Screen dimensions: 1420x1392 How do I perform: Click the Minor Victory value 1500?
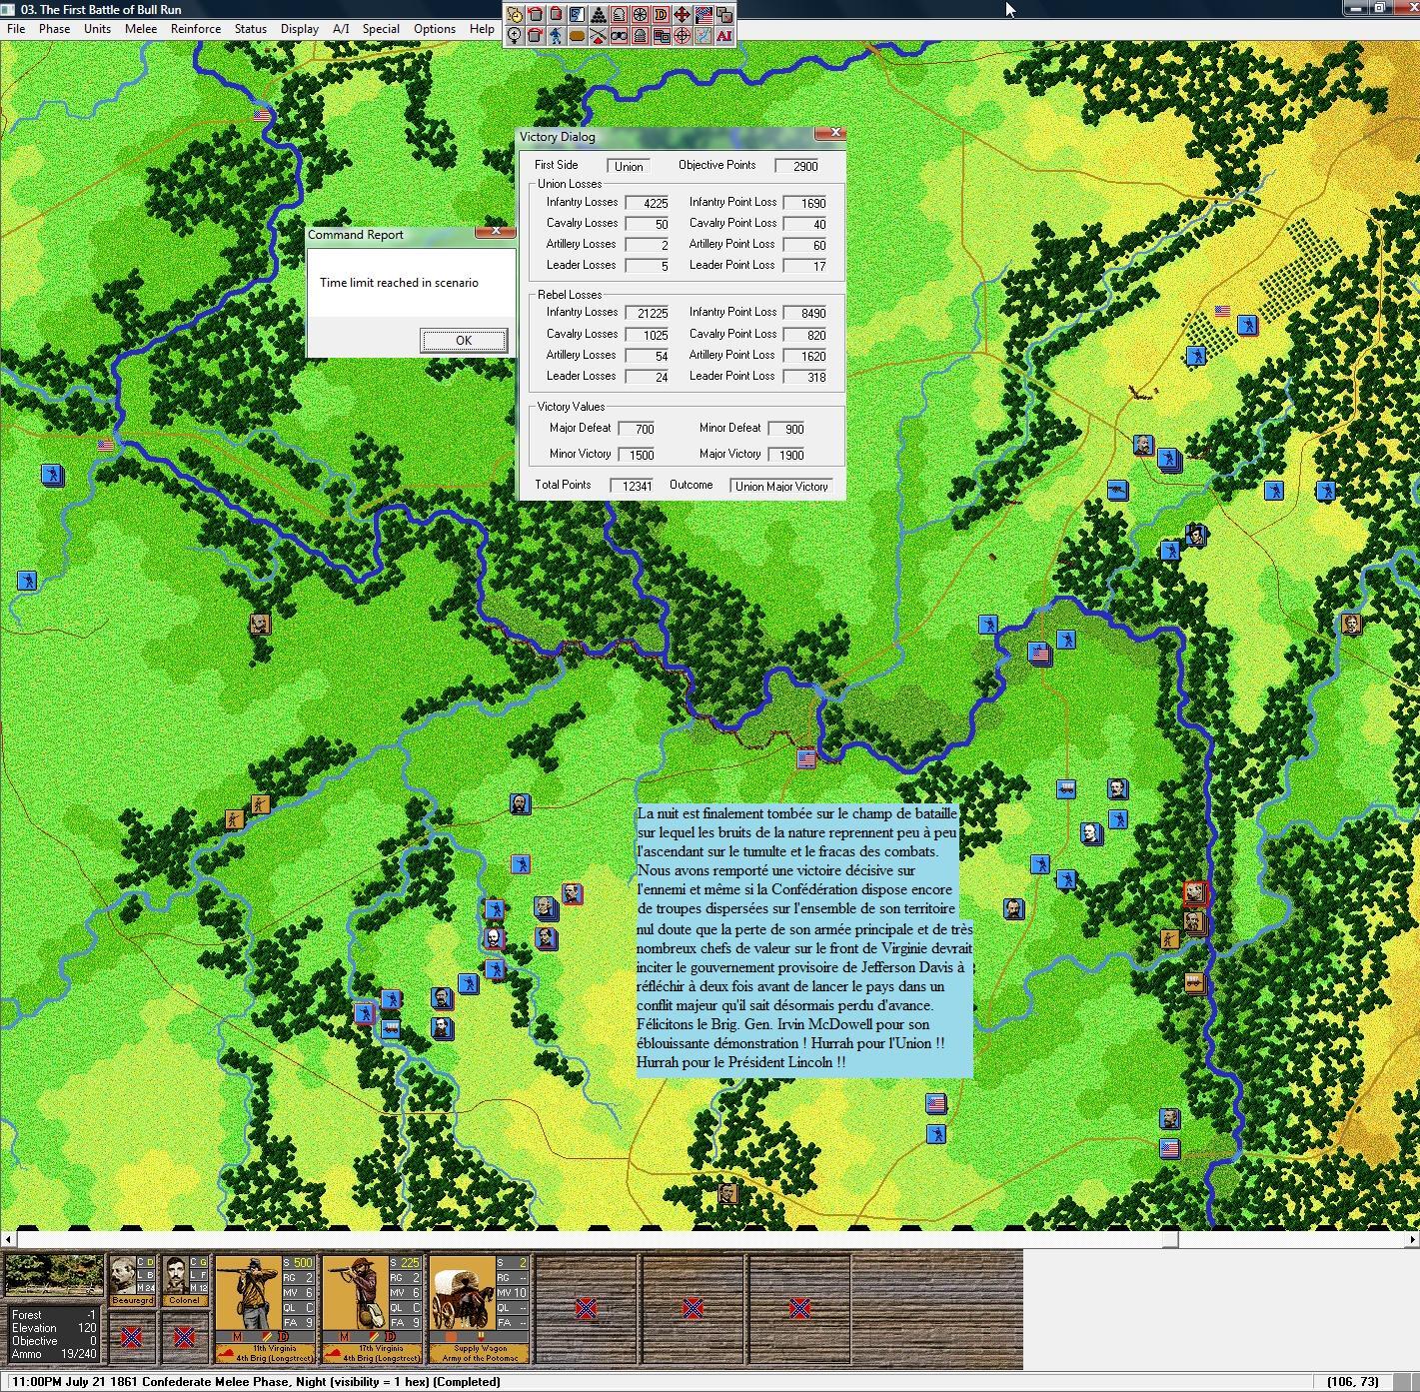coord(638,455)
